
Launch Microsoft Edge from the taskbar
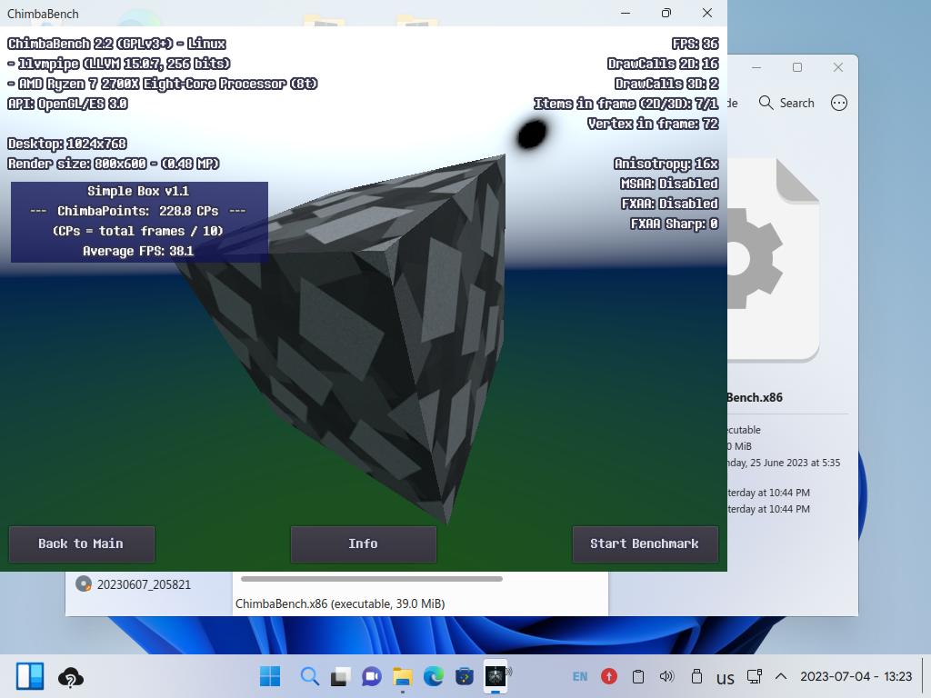434,676
